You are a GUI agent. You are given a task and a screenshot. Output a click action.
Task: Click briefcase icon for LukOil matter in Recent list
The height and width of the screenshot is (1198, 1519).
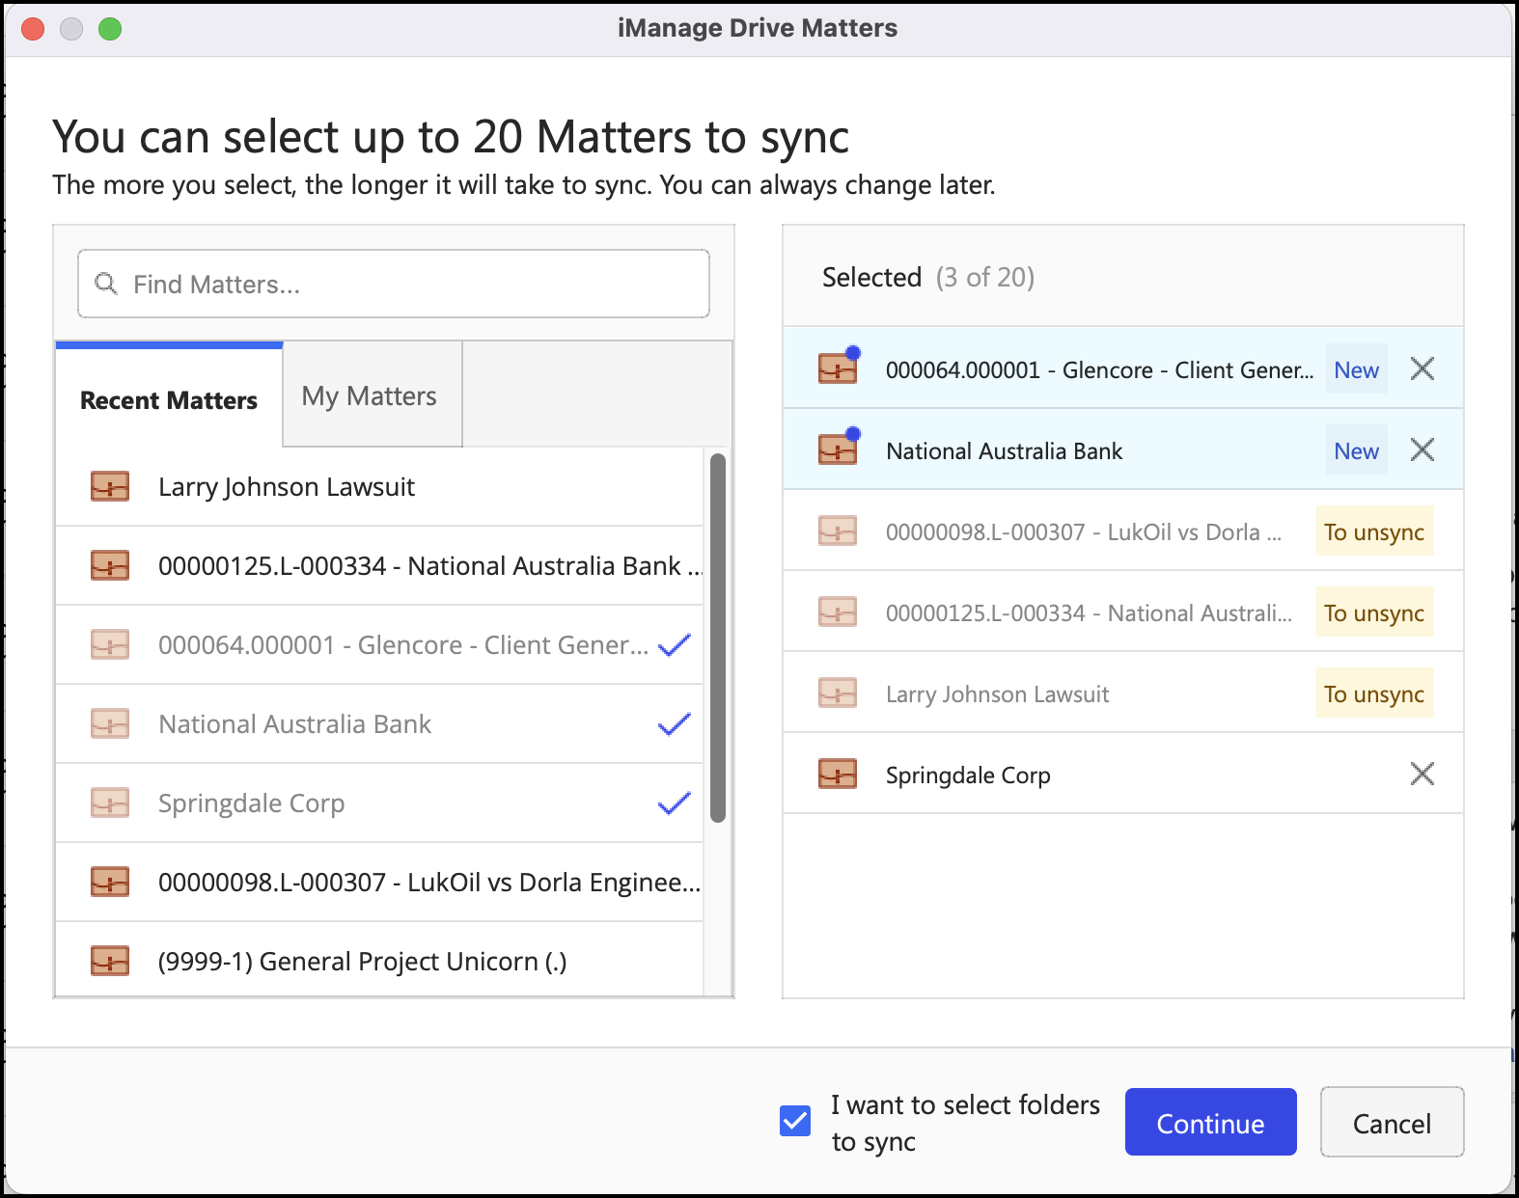pos(110,883)
